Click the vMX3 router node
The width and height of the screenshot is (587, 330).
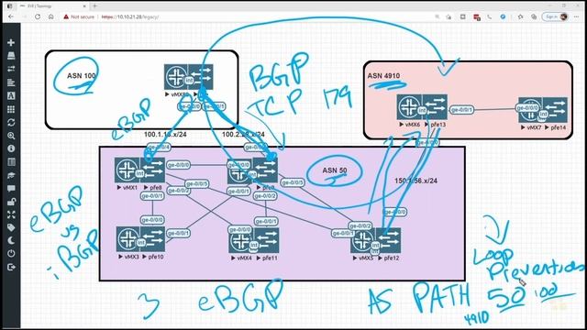coord(128,239)
